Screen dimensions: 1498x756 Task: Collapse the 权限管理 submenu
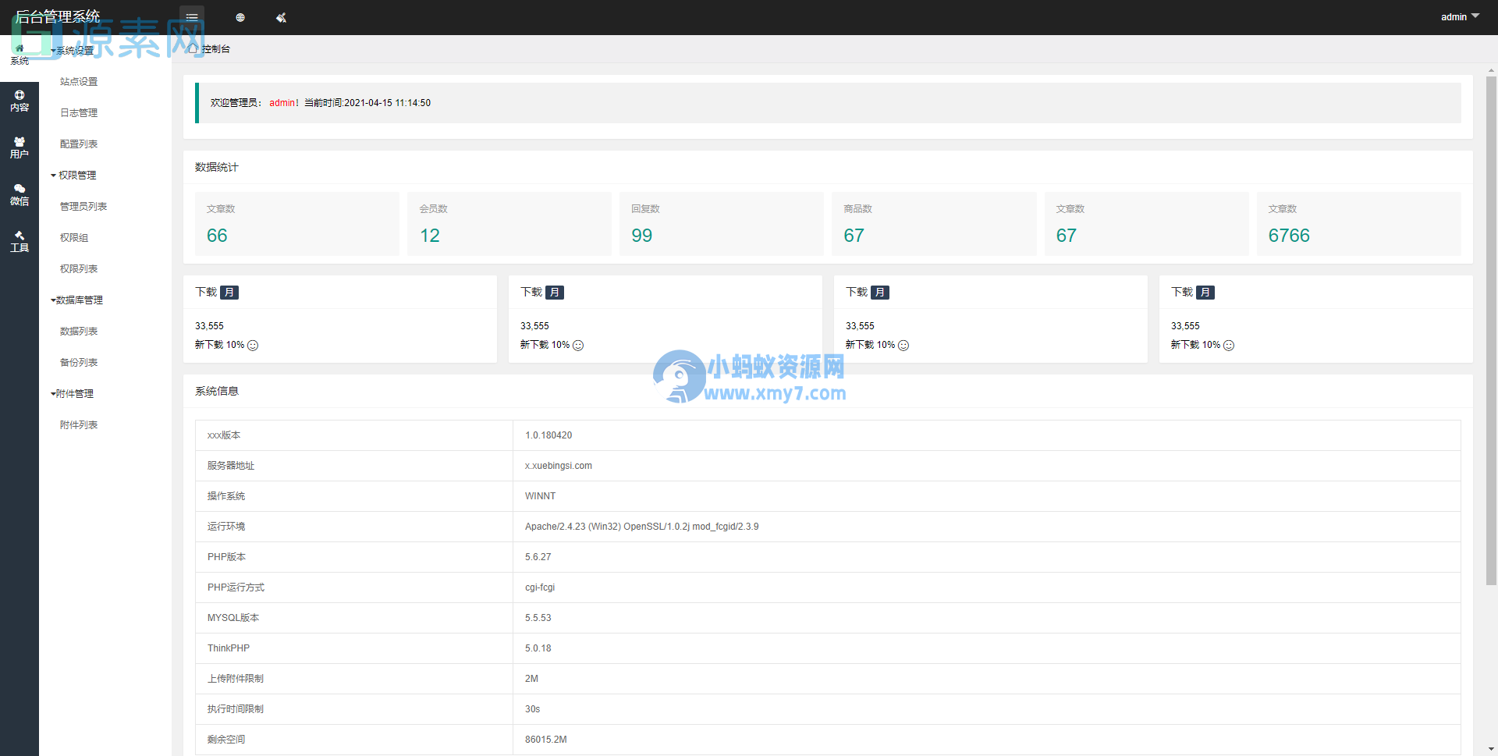(76, 175)
